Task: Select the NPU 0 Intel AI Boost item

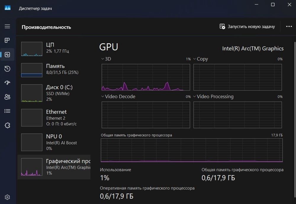Action: 54,142
